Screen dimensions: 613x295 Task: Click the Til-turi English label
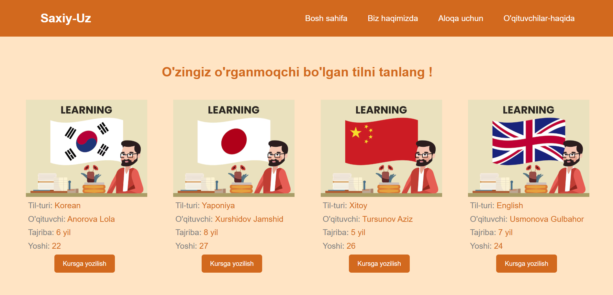point(496,206)
